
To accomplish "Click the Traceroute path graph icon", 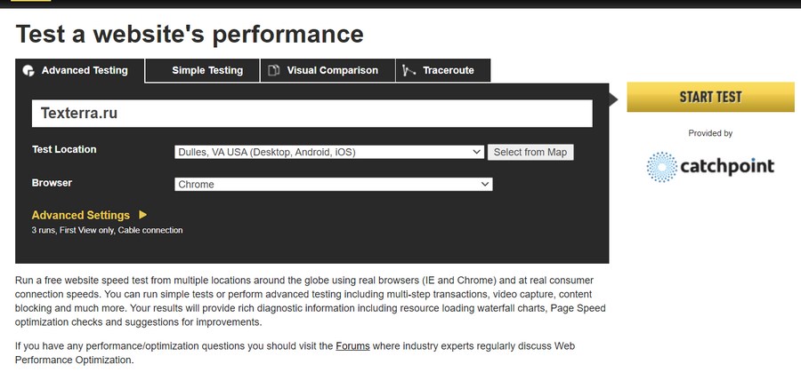I will pyautogui.click(x=409, y=70).
